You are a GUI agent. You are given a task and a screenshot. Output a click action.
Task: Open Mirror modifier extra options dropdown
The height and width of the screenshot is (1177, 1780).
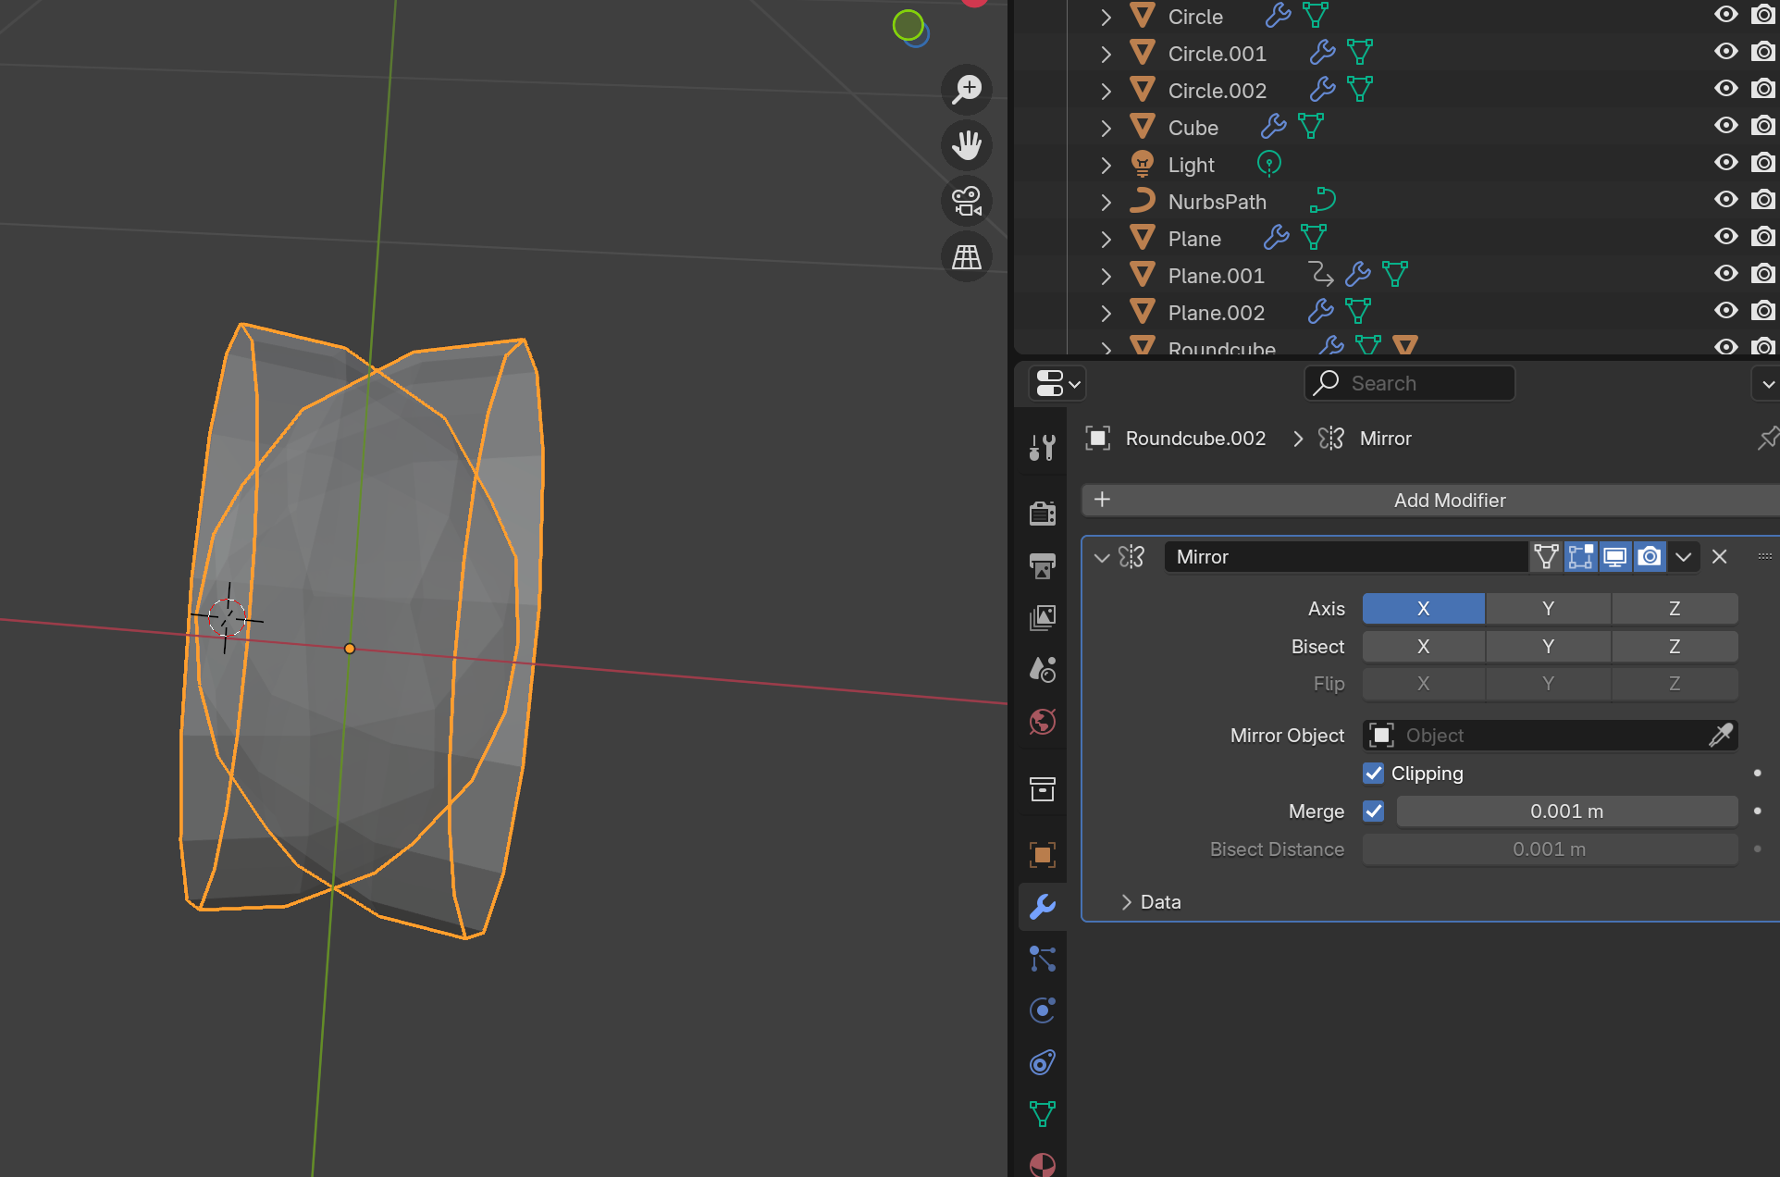[1684, 557]
